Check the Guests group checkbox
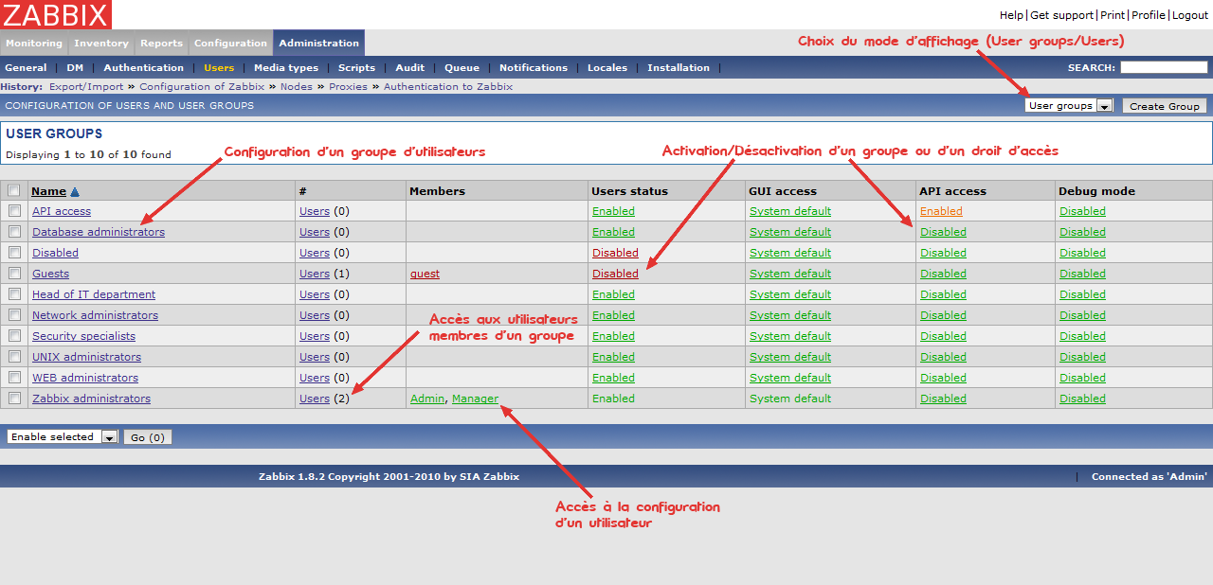This screenshot has width=1213, height=585. (x=14, y=274)
